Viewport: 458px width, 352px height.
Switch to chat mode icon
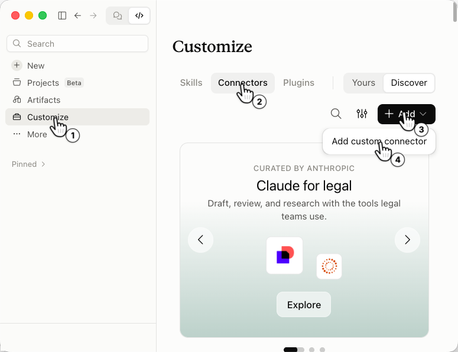118,15
